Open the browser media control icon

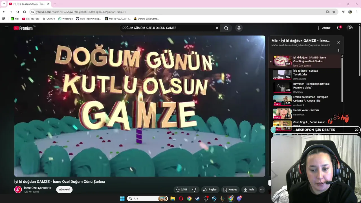click(343, 12)
